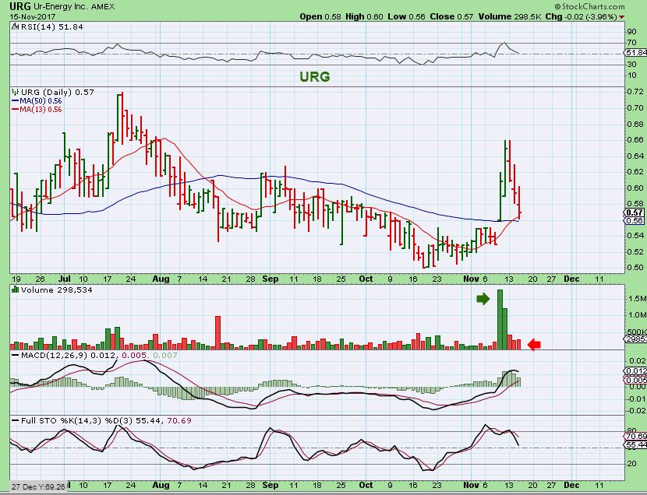Click Dec on the bottom date axis
Image resolution: width=647 pixels, height=495 pixels.
pyautogui.click(x=571, y=485)
